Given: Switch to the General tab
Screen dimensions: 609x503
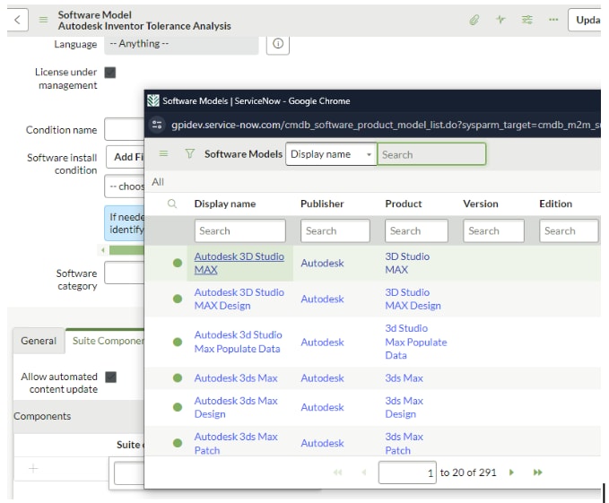Looking at the screenshot, I should pyautogui.click(x=39, y=341).
